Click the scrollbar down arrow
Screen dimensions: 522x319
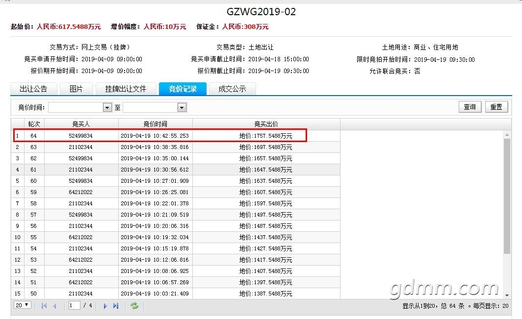pos(507,295)
